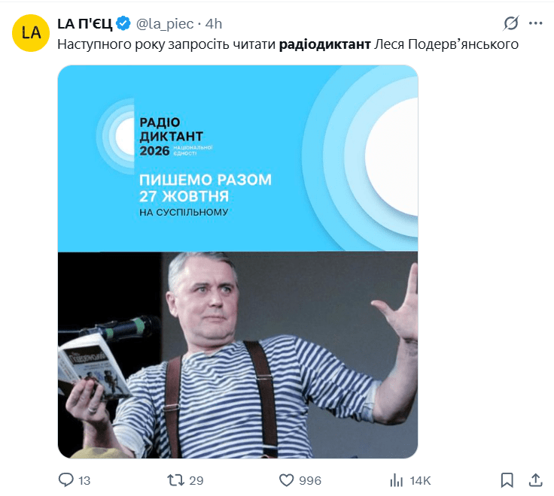Click the 13 replies count
This screenshot has width=554, height=496.
coord(84,480)
